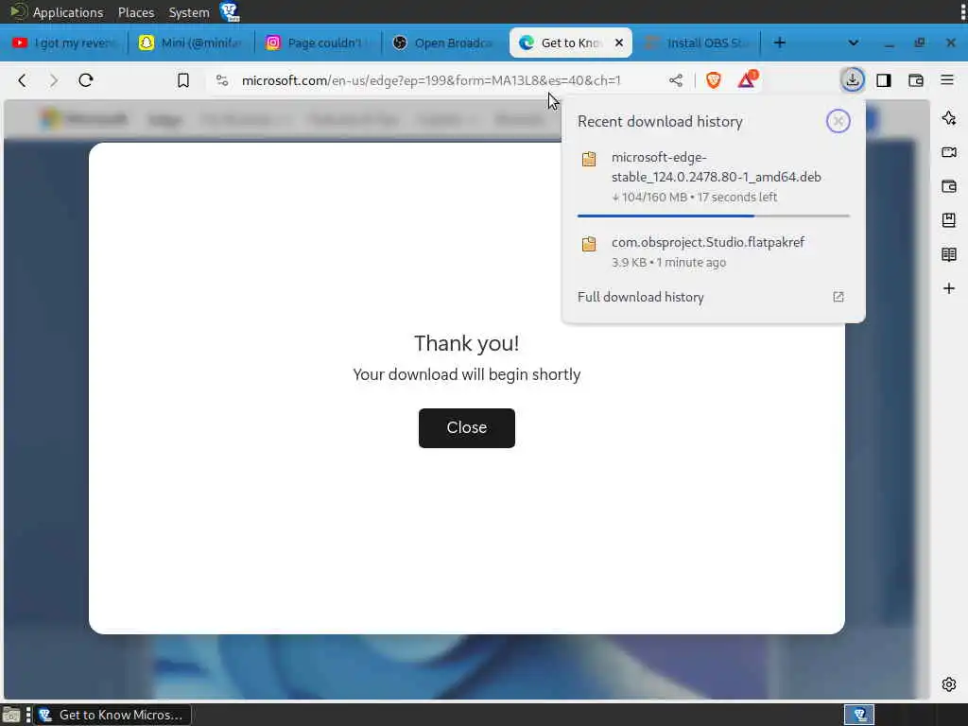
Task: Open Brave Shields lion icon
Action: click(714, 80)
